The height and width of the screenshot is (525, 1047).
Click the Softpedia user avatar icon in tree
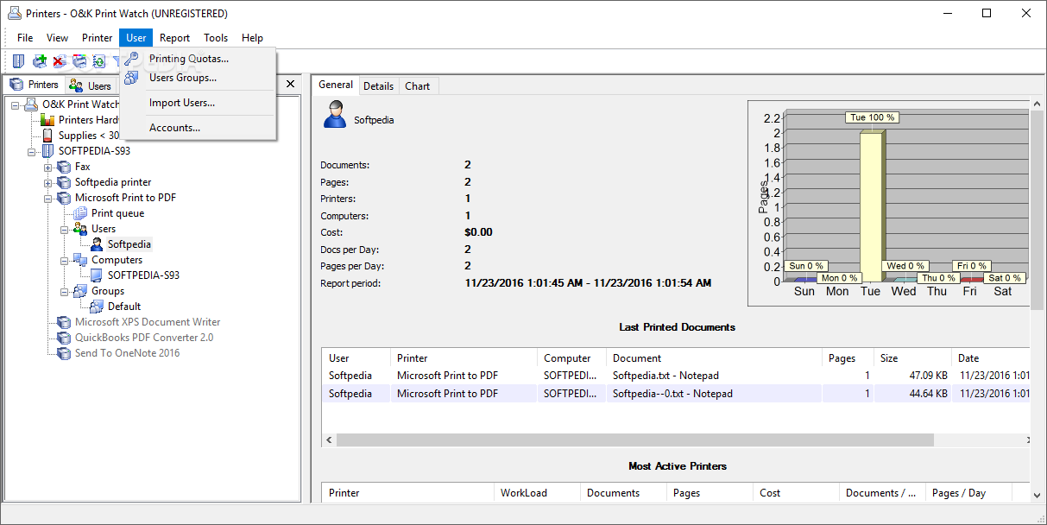pyautogui.click(x=97, y=244)
